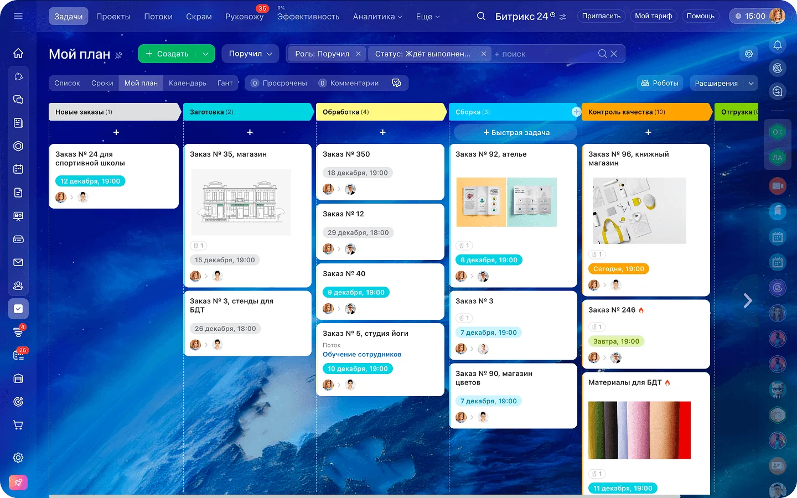Screen dimensions: 797x498
Task: Select the yellow Обработка column header
Action: click(381, 112)
